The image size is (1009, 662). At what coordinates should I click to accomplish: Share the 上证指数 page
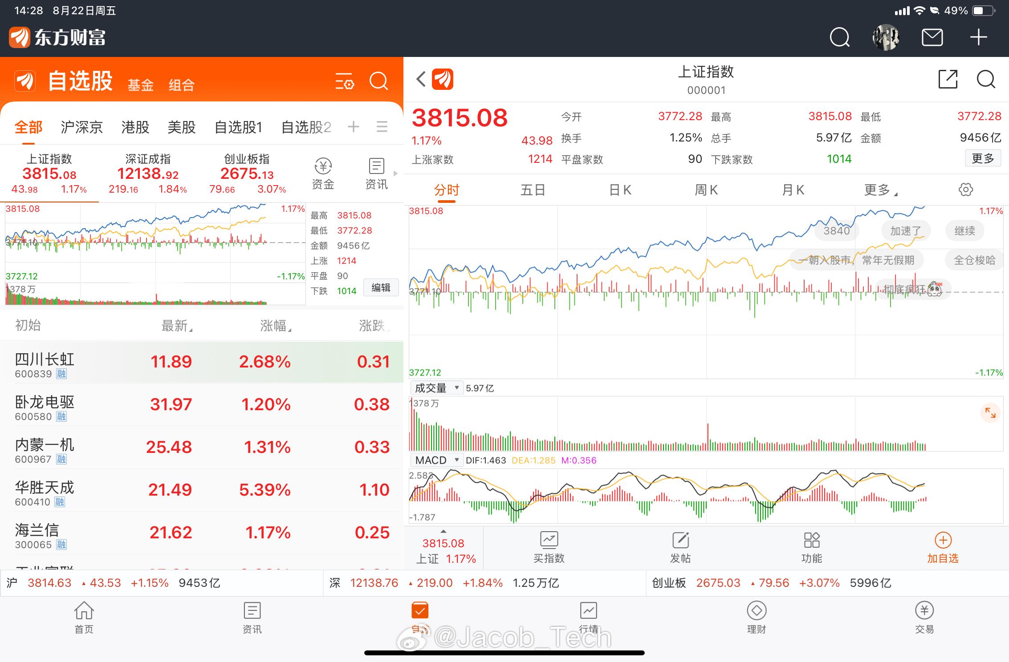948,80
